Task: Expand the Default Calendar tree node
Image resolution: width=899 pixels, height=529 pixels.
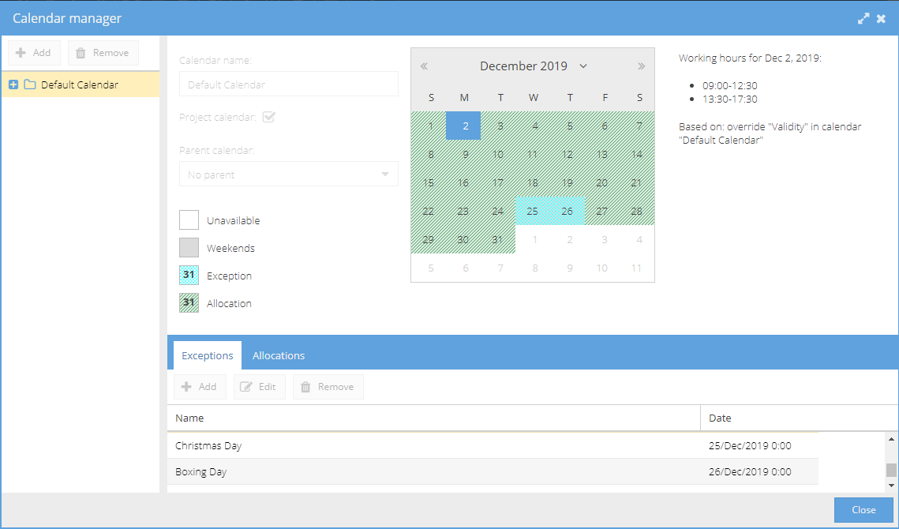Action: pos(12,84)
